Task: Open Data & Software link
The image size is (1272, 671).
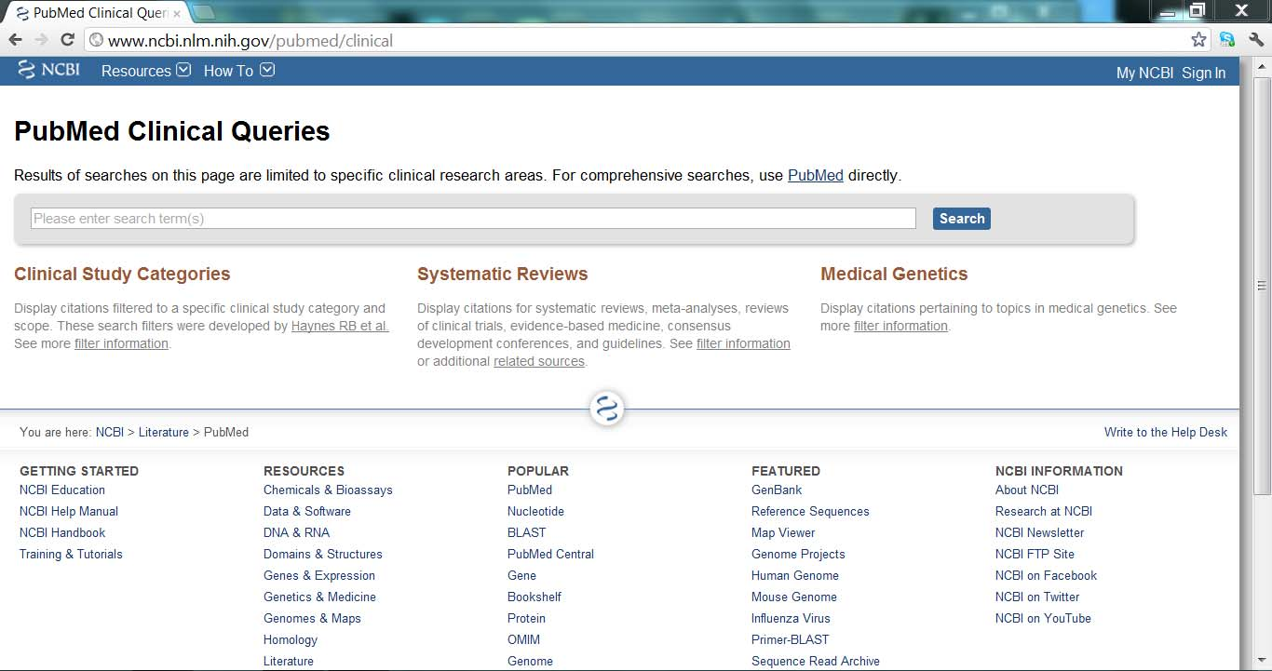Action: pyautogui.click(x=307, y=511)
